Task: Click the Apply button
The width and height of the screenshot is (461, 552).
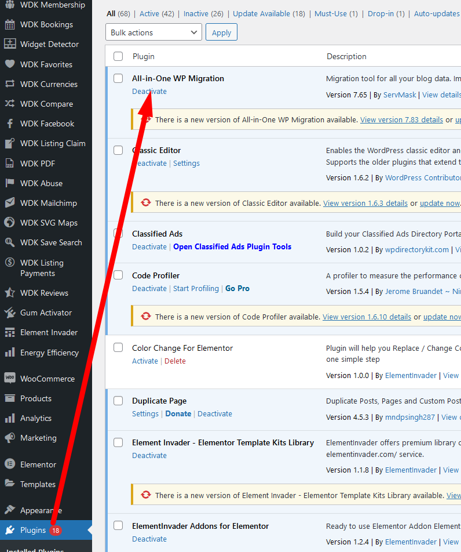Action: (222, 32)
